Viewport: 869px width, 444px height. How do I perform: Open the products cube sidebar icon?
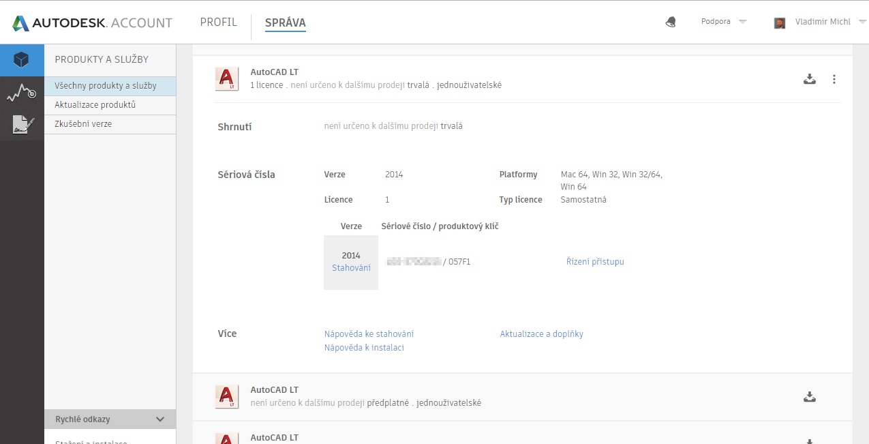coord(22,60)
